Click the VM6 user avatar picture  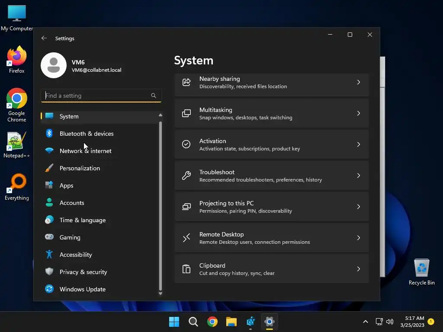(x=54, y=65)
